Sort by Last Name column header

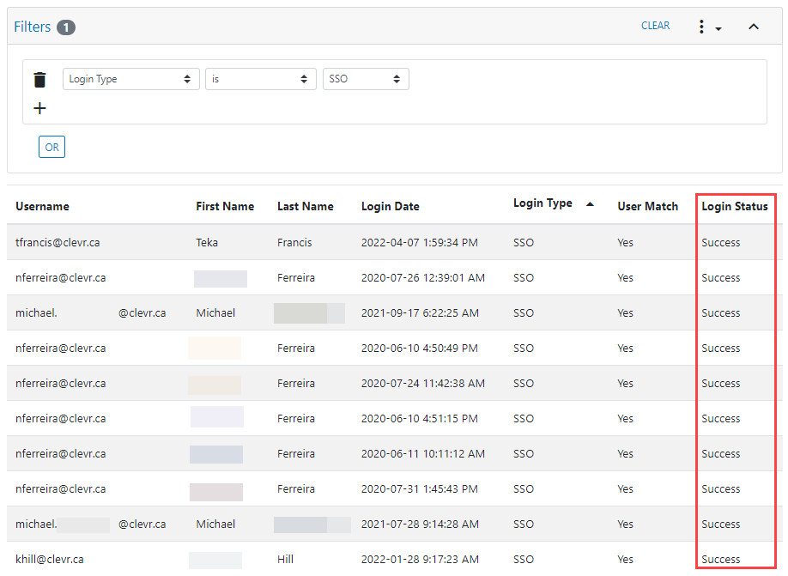tap(305, 206)
